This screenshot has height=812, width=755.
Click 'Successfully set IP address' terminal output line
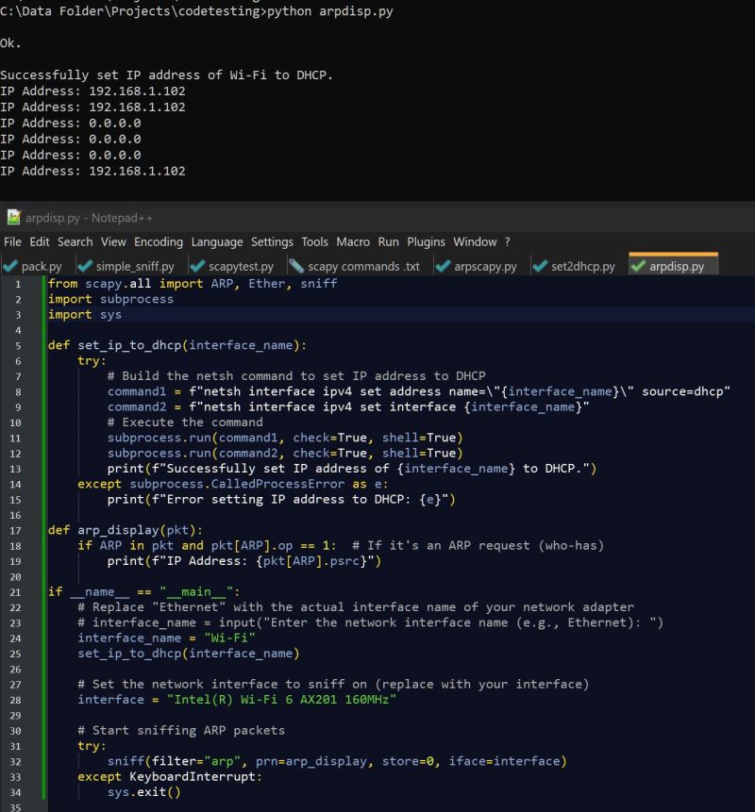click(x=166, y=75)
